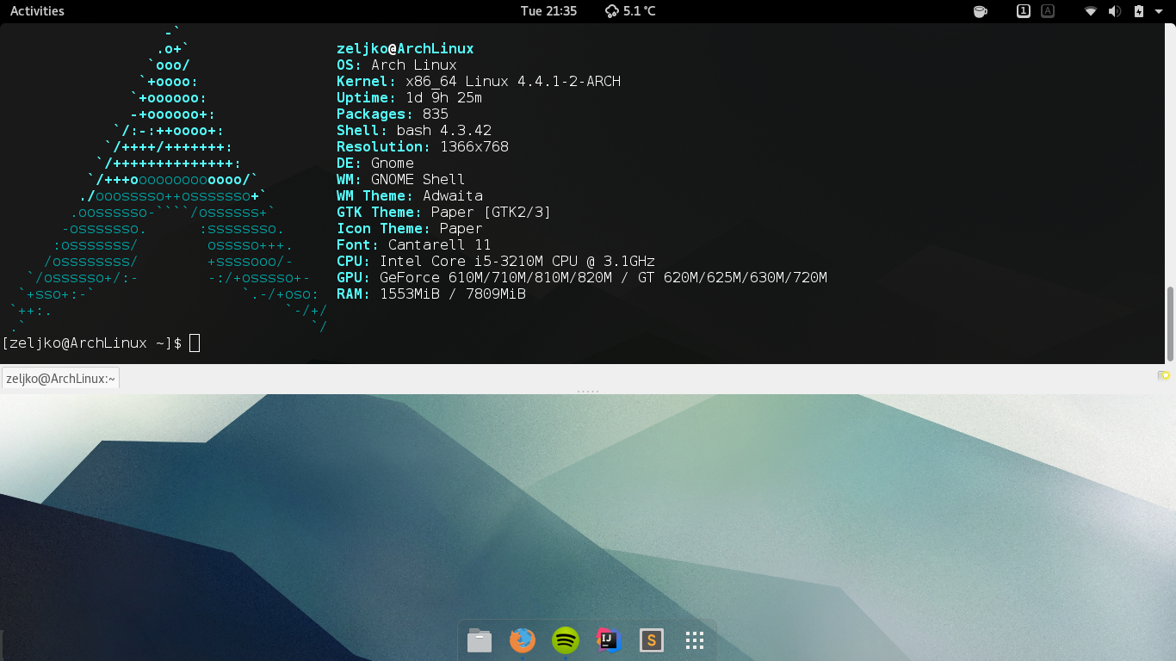Click the text 'OS: Arch Linux'
This screenshot has height=661, width=1176.
(397, 65)
